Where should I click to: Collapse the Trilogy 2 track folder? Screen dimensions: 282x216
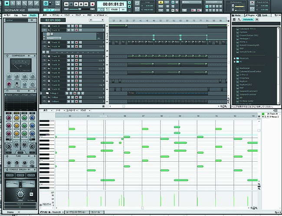click(x=41, y=93)
